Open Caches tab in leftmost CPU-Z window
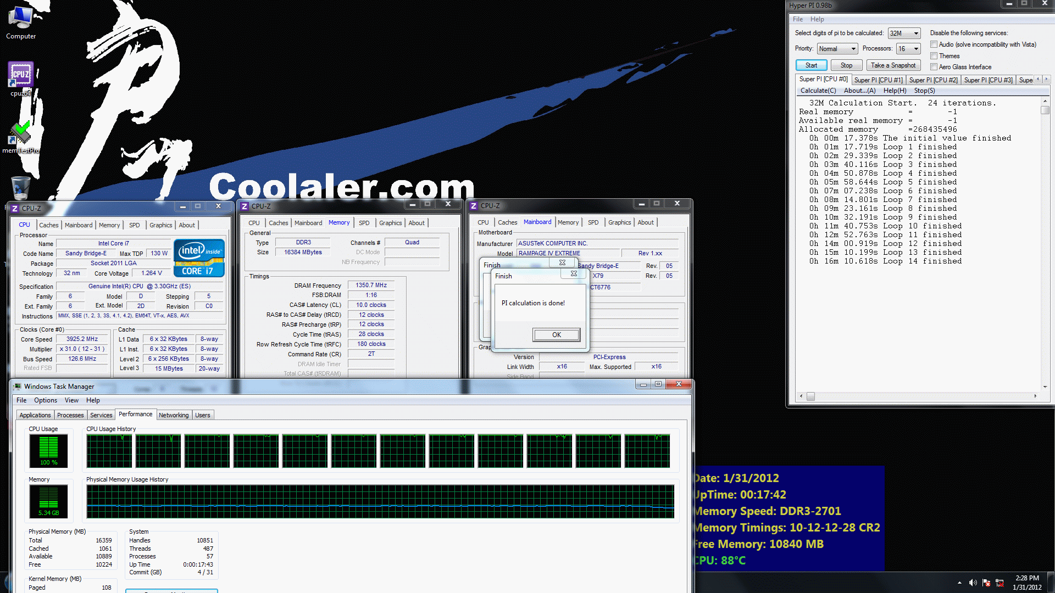This screenshot has width=1055, height=593. (x=48, y=225)
